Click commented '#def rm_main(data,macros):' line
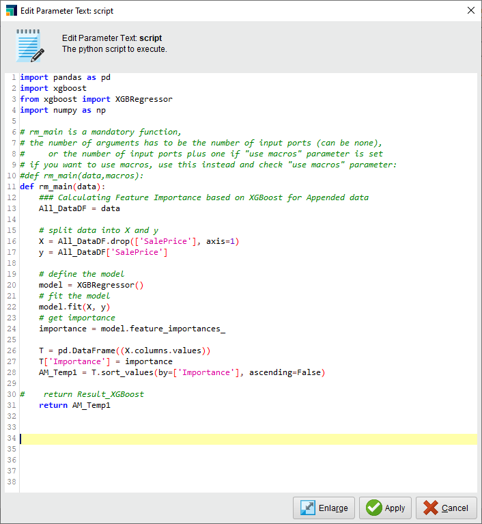 pyautogui.click(x=82, y=176)
